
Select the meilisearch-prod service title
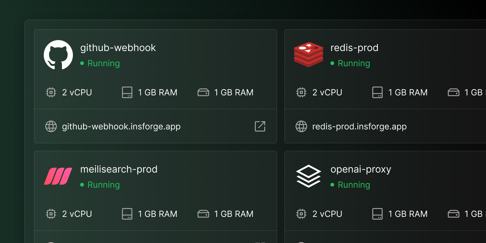pyautogui.click(x=119, y=169)
